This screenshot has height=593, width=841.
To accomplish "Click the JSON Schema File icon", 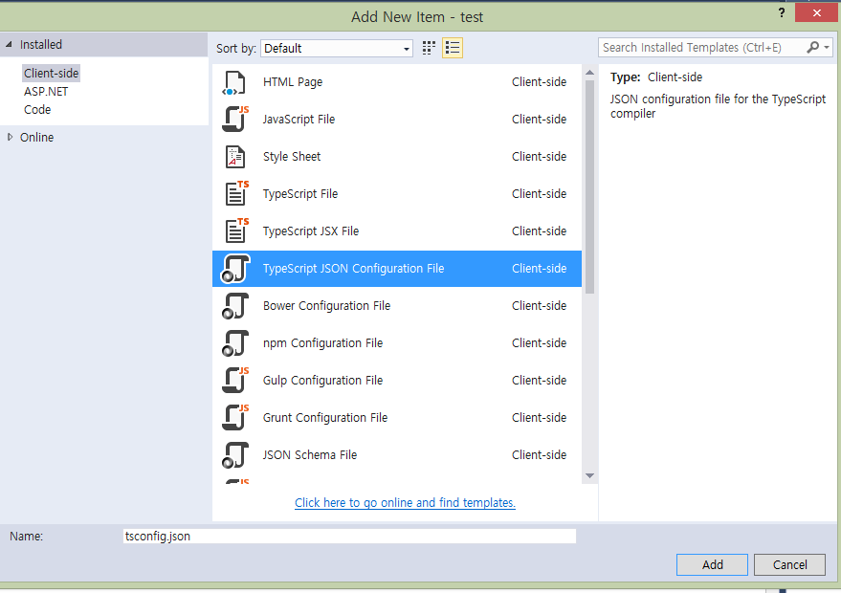I will (x=235, y=454).
